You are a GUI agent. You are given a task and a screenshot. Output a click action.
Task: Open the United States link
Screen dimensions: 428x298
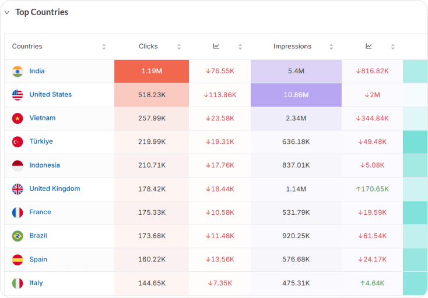[x=51, y=94]
